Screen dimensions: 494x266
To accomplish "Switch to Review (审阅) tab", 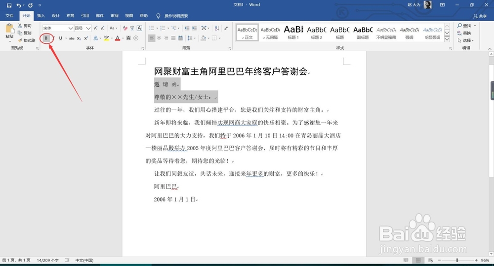I will (115, 16).
